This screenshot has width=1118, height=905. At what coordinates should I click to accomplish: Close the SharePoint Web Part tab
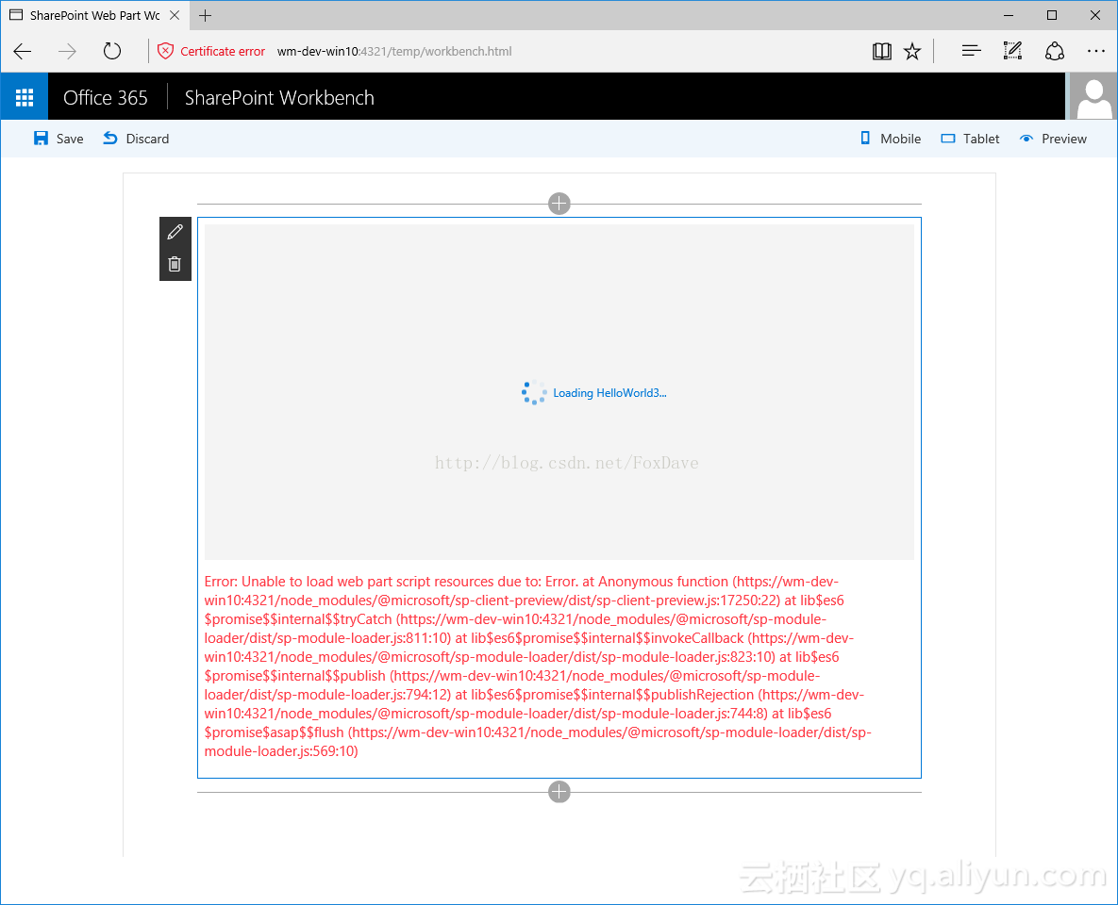tap(175, 15)
